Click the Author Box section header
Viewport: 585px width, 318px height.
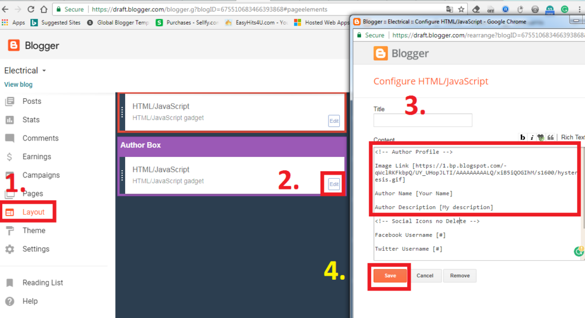[232, 146]
